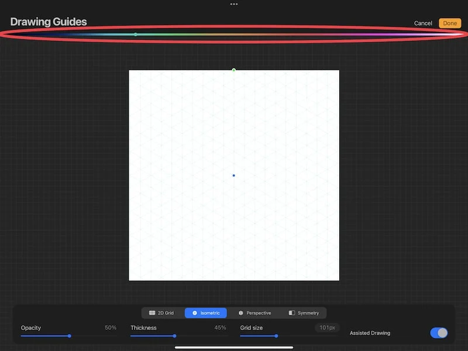This screenshot has height=351, width=468.
Task: Toggle the Assisted Drawing switch
Action: point(439,333)
